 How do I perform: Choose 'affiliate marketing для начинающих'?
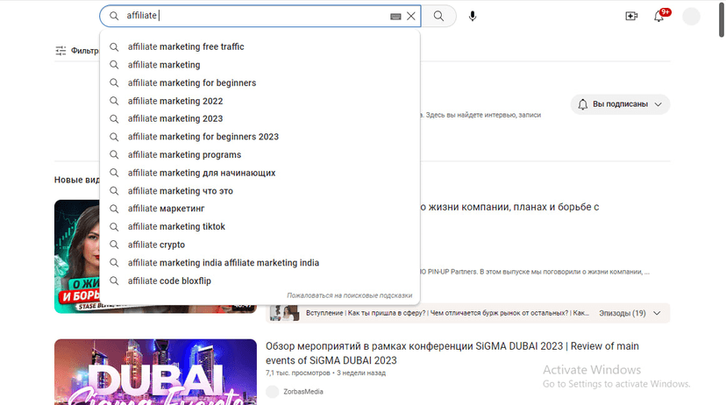[260, 173]
